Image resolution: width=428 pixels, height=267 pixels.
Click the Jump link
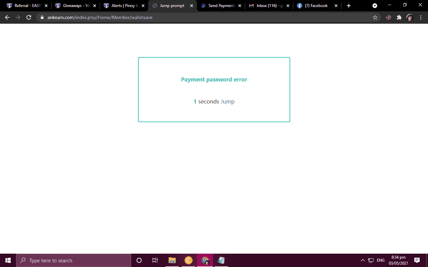point(227,101)
